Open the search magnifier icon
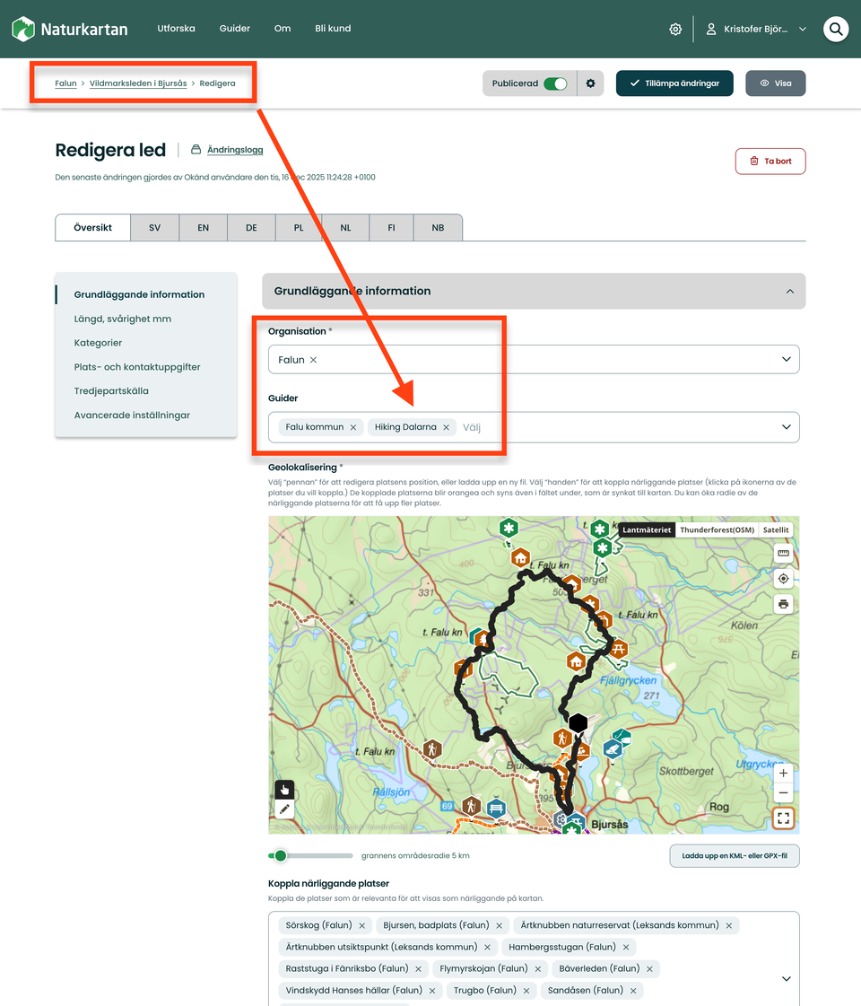Viewport: 861px width, 1006px height. pyautogui.click(x=835, y=29)
